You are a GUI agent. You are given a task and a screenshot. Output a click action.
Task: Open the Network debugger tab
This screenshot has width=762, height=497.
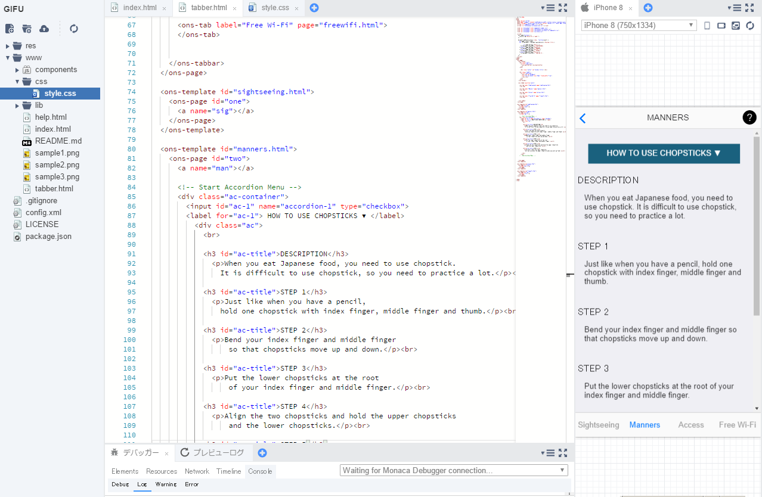pos(197,471)
